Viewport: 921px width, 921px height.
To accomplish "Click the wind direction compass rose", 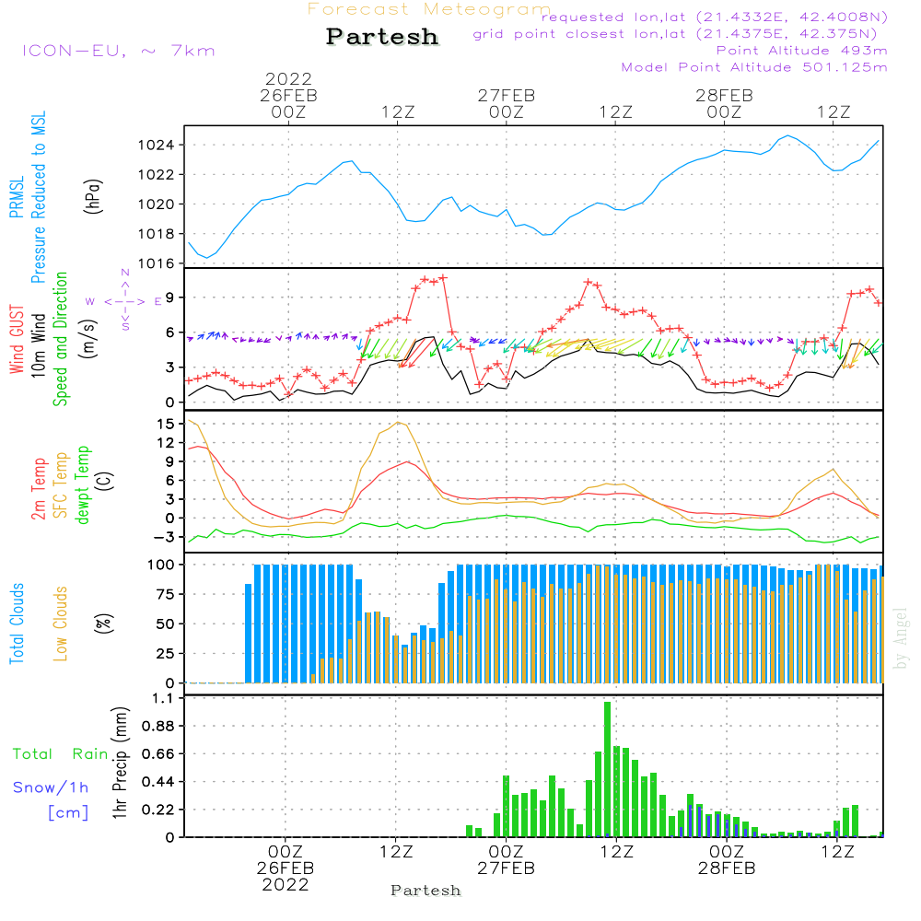I will (x=125, y=300).
